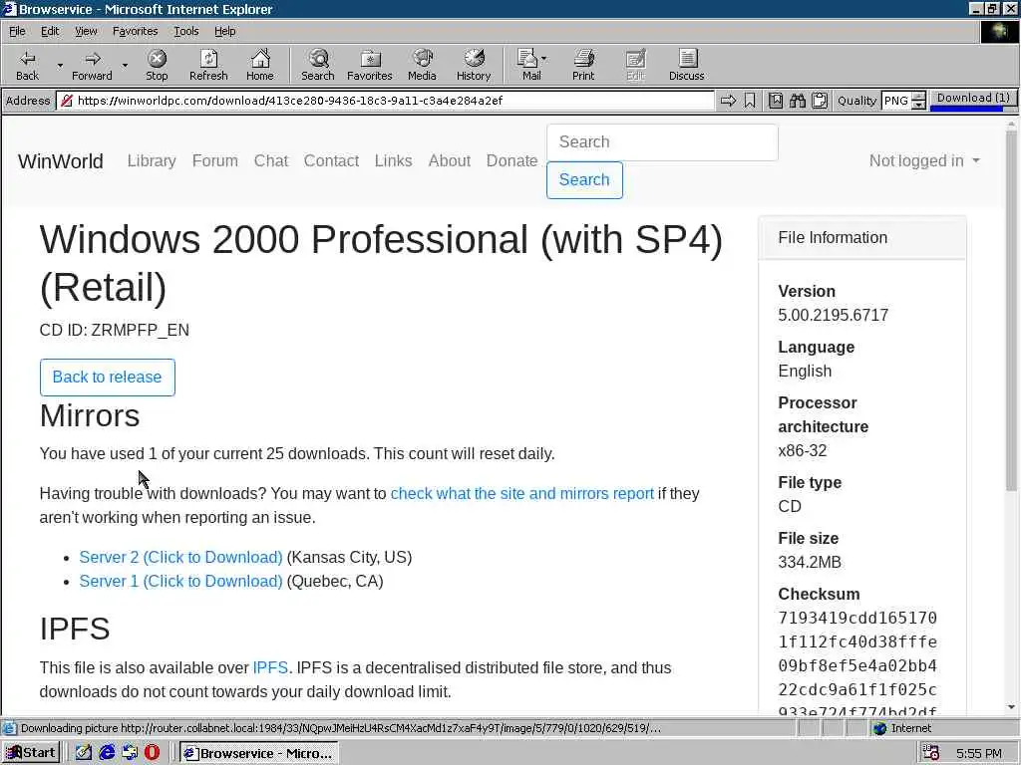
Task: Click the book bookmark icon in Browservice bar
Action: [776, 101]
